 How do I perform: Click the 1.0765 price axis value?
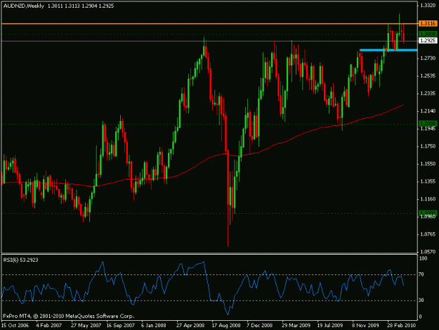tap(428, 234)
